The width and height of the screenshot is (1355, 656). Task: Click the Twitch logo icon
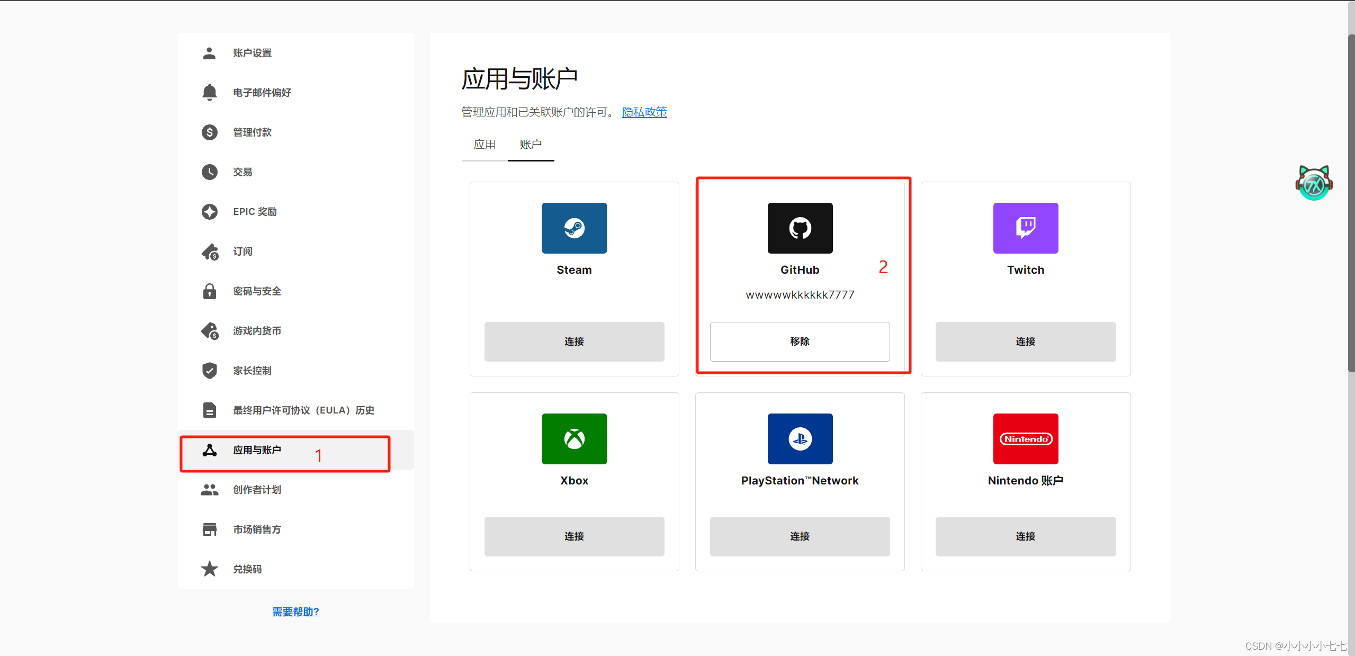tap(1025, 228)
